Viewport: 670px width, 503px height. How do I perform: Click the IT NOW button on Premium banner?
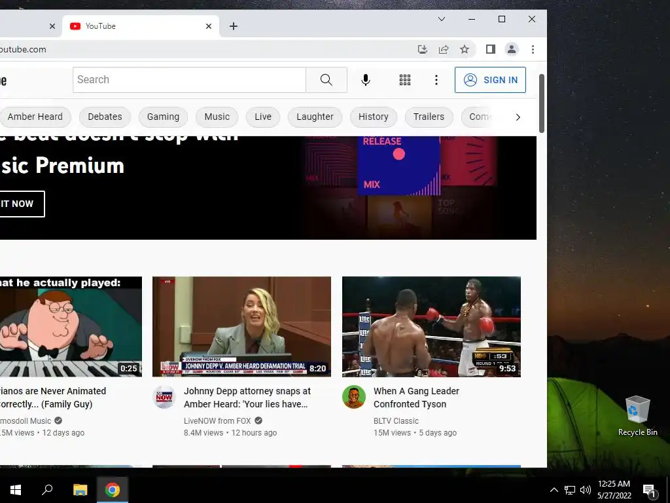[22, 204]
